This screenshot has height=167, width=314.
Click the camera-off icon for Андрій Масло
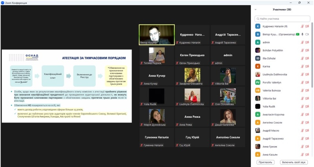(x=307, y=130)
